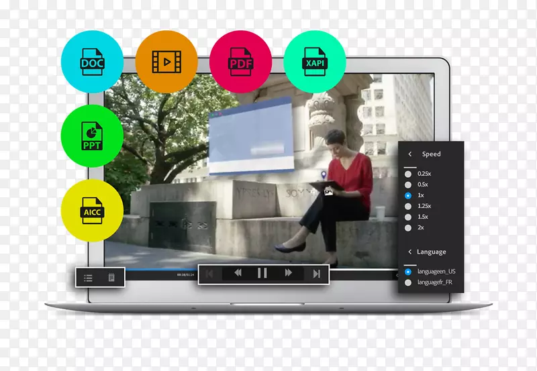Open the notes clipboard icon
The height and width of the screenshot is (371, 537).
click(x=111, y=277)
